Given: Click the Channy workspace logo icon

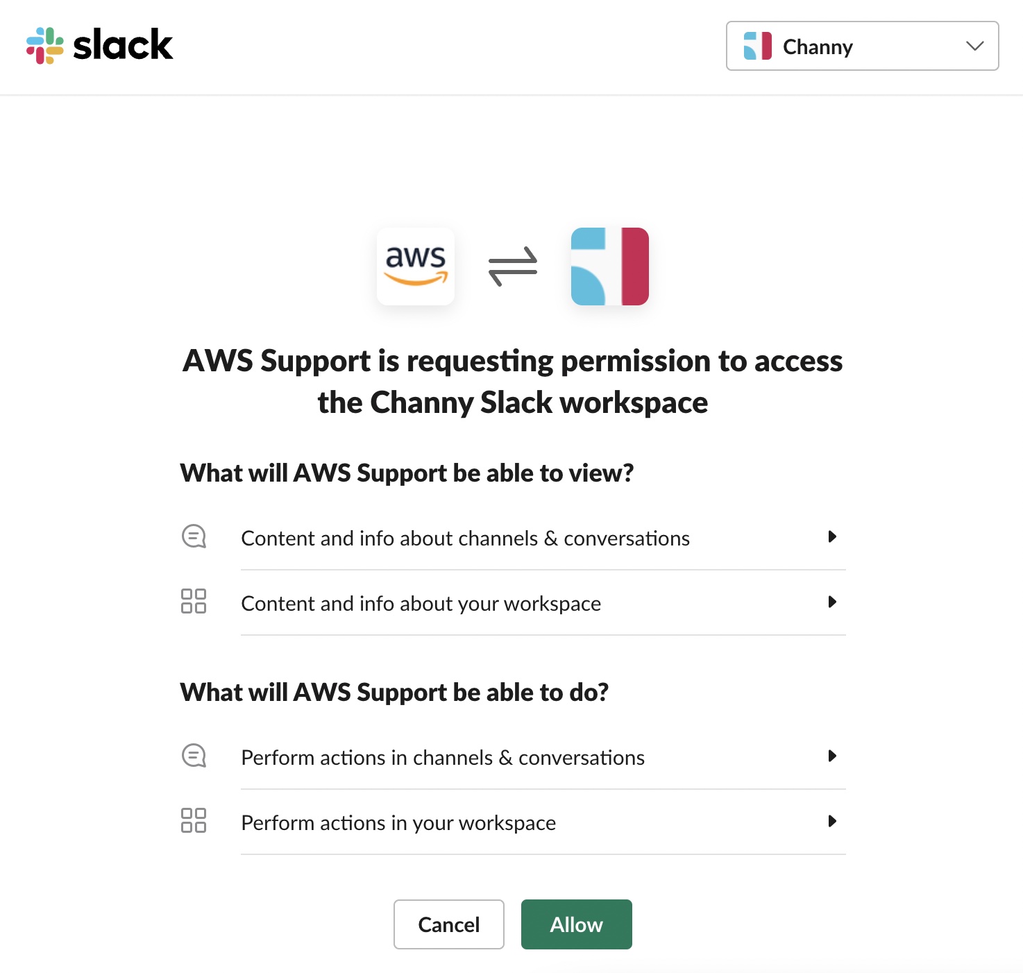Looking at the screenshot, I should pyautogui.click(x=609, y=266).
